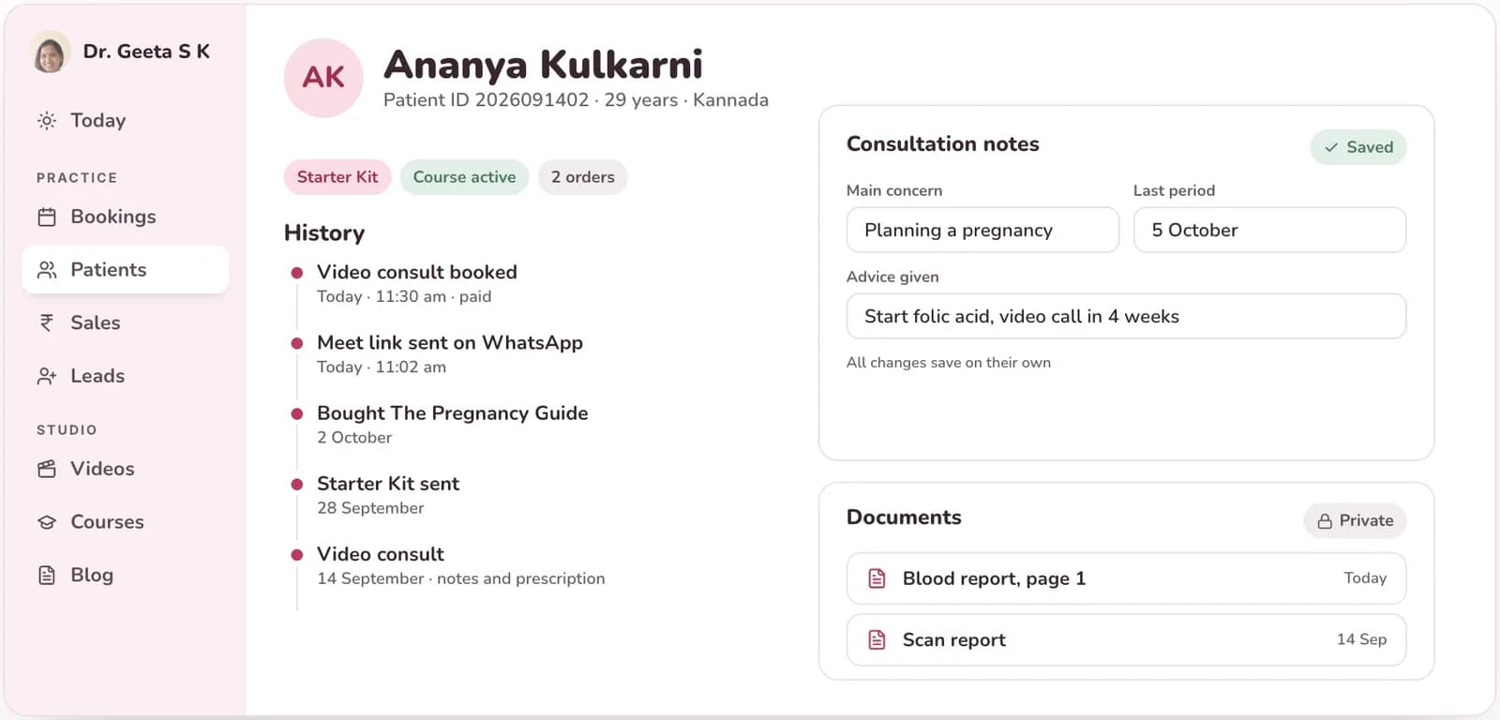The width and height of the screenshot is (1500, 720).
Task: Click the 14 September Video consult entry
Action: pyautogui.click(x=461, y=565)
